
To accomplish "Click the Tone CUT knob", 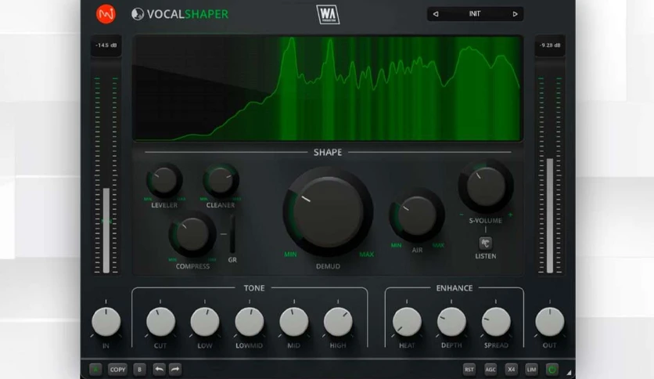I will click(x=160, y=322).
